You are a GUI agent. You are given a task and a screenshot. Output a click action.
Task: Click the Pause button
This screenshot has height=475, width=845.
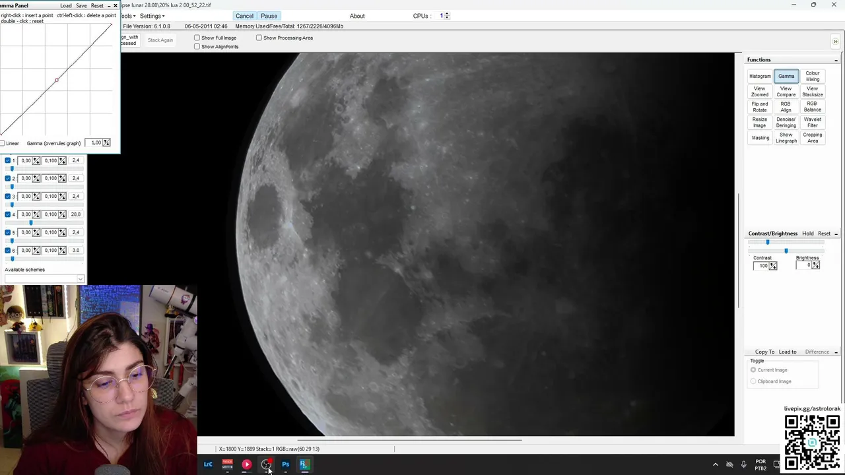tap(269, 16)
